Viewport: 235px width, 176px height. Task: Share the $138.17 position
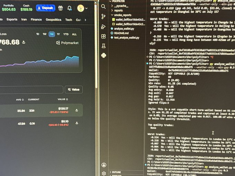coord(77,110)
